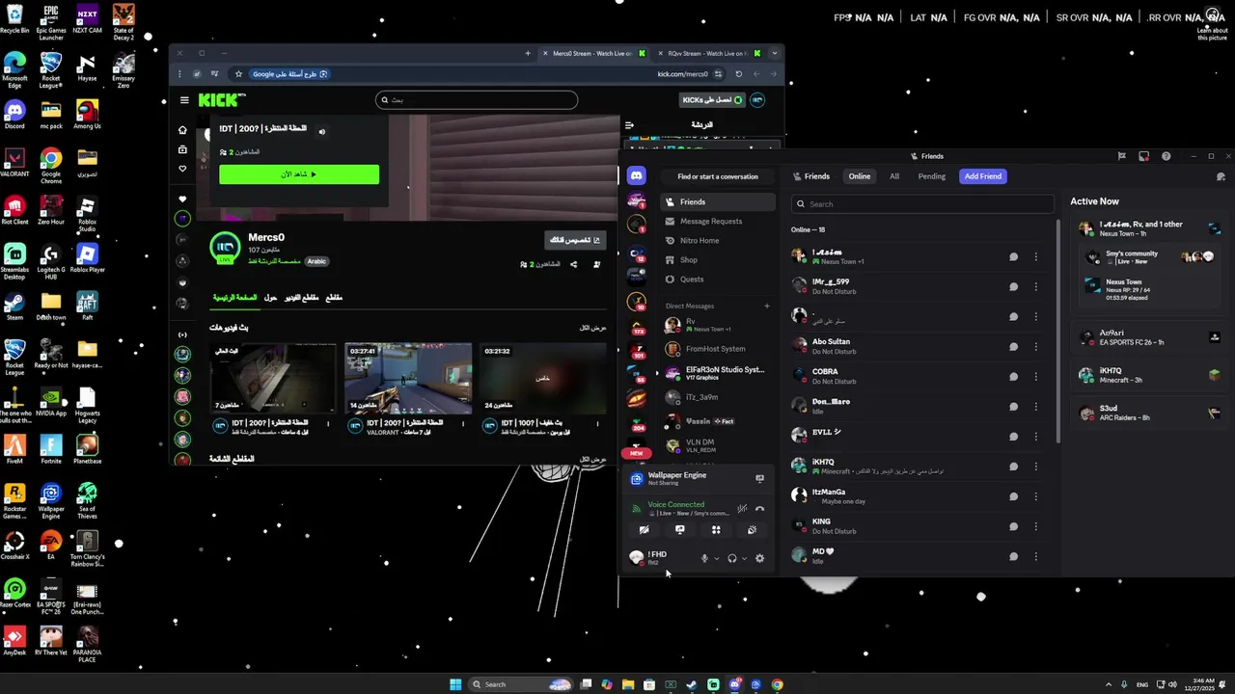Disconnect from the Discord voice channel
This screenshot has width=1235, height=694.
759,509
